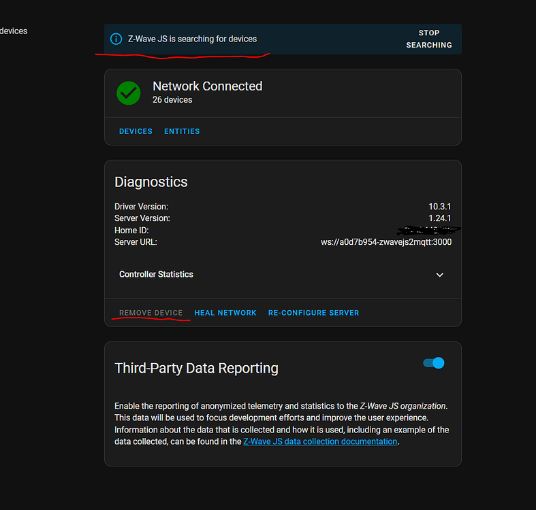Click the green Network Connected checkmark icon
536x510 pixels.
(129, 93)
